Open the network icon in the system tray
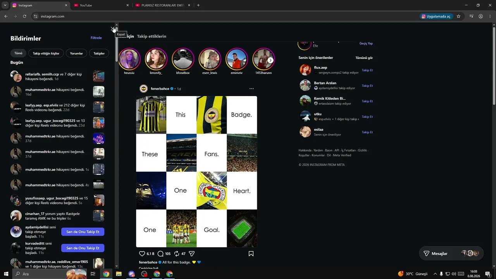The height and width of the screenshot is (279, 496). coord(448,274)
